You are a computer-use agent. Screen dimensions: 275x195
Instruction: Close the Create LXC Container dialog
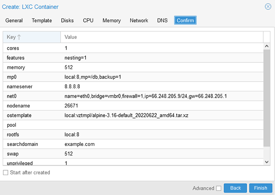click(268, 7)
